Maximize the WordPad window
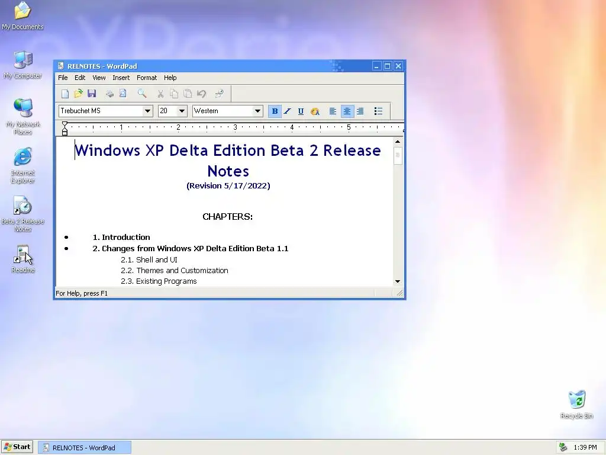 pos(387,66)
